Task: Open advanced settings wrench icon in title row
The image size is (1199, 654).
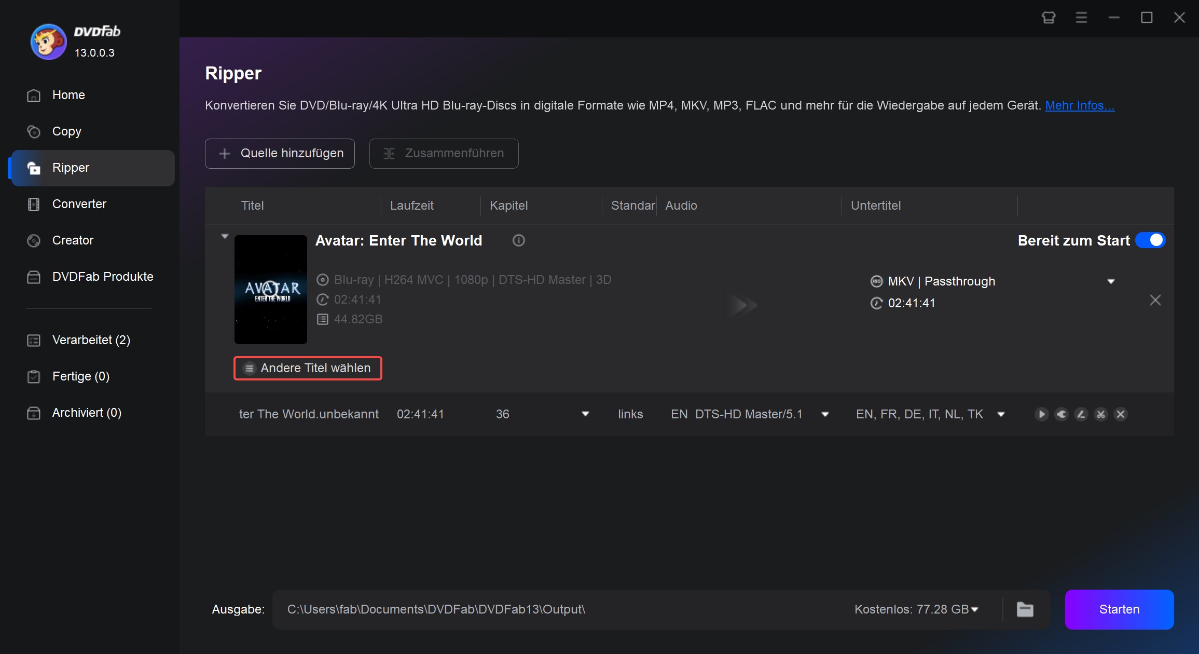Action: (x=1062, y=414)
